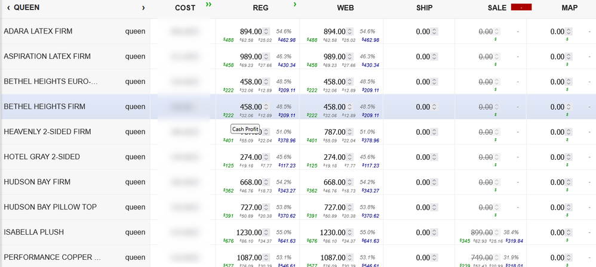Adjust WEB price stepper for HOTEL GRAY 2-SIDED
Viewport: 596px width, 267px height.
(350, 157)
